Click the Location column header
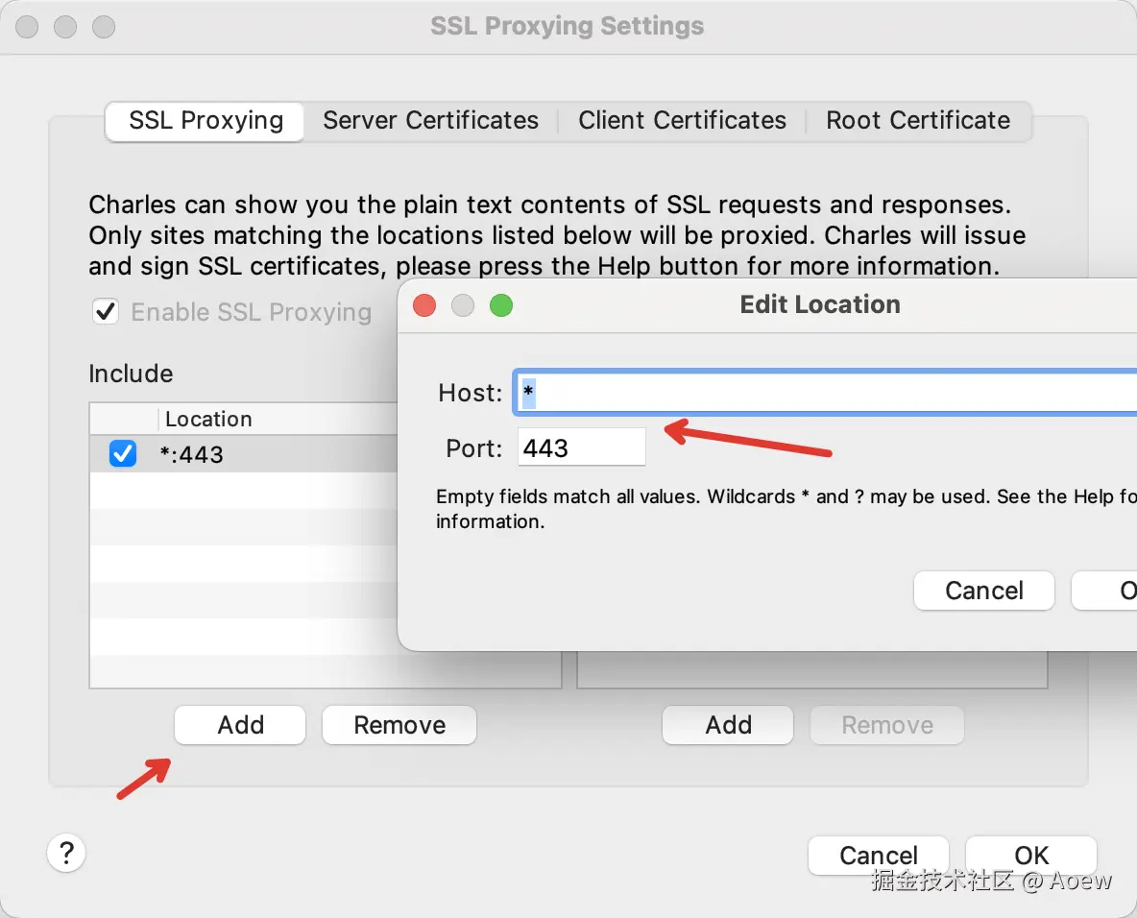 208,419
